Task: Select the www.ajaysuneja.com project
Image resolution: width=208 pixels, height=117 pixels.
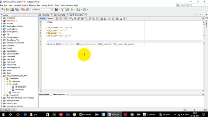Action: (15, 106)
